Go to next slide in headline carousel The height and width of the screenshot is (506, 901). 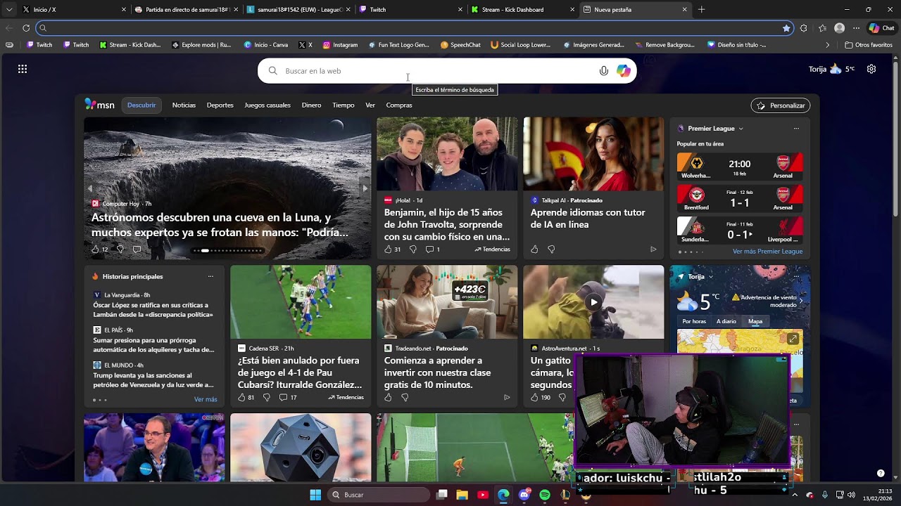pyautogui.click(x=365, y=188)
